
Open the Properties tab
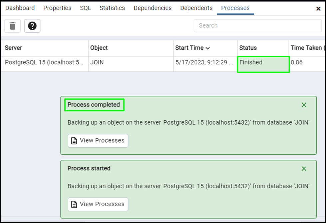57,8
